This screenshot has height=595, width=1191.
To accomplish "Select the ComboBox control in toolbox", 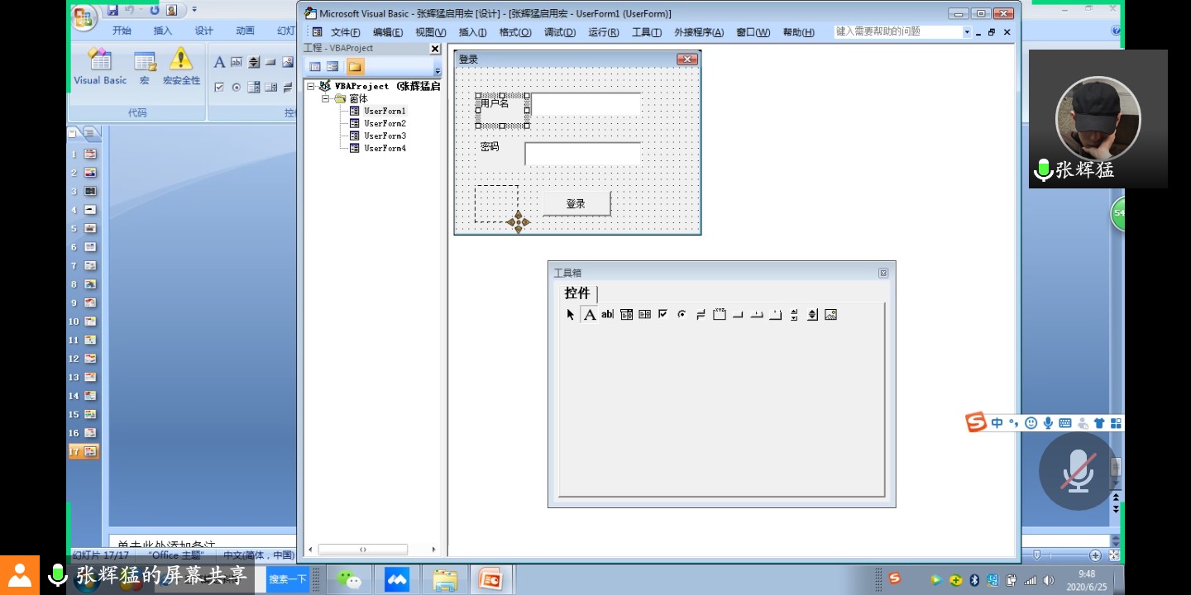I will (627, 315).
